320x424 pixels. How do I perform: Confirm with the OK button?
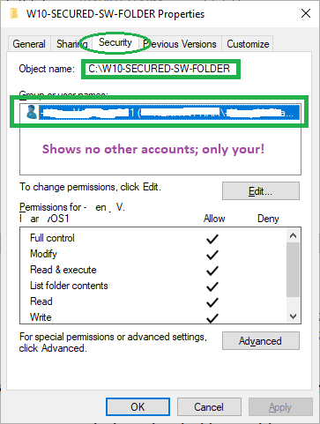[138, 407]
